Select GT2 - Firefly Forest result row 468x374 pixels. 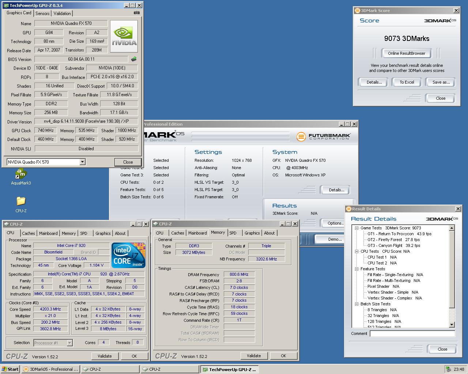393,240
